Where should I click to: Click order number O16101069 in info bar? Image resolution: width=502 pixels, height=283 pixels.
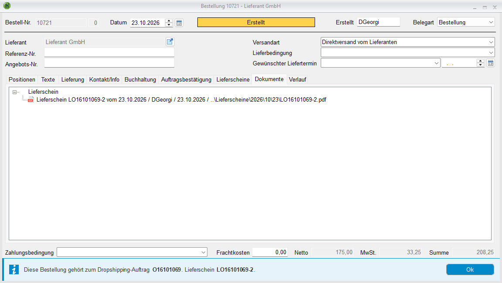[x=166, y=270]
